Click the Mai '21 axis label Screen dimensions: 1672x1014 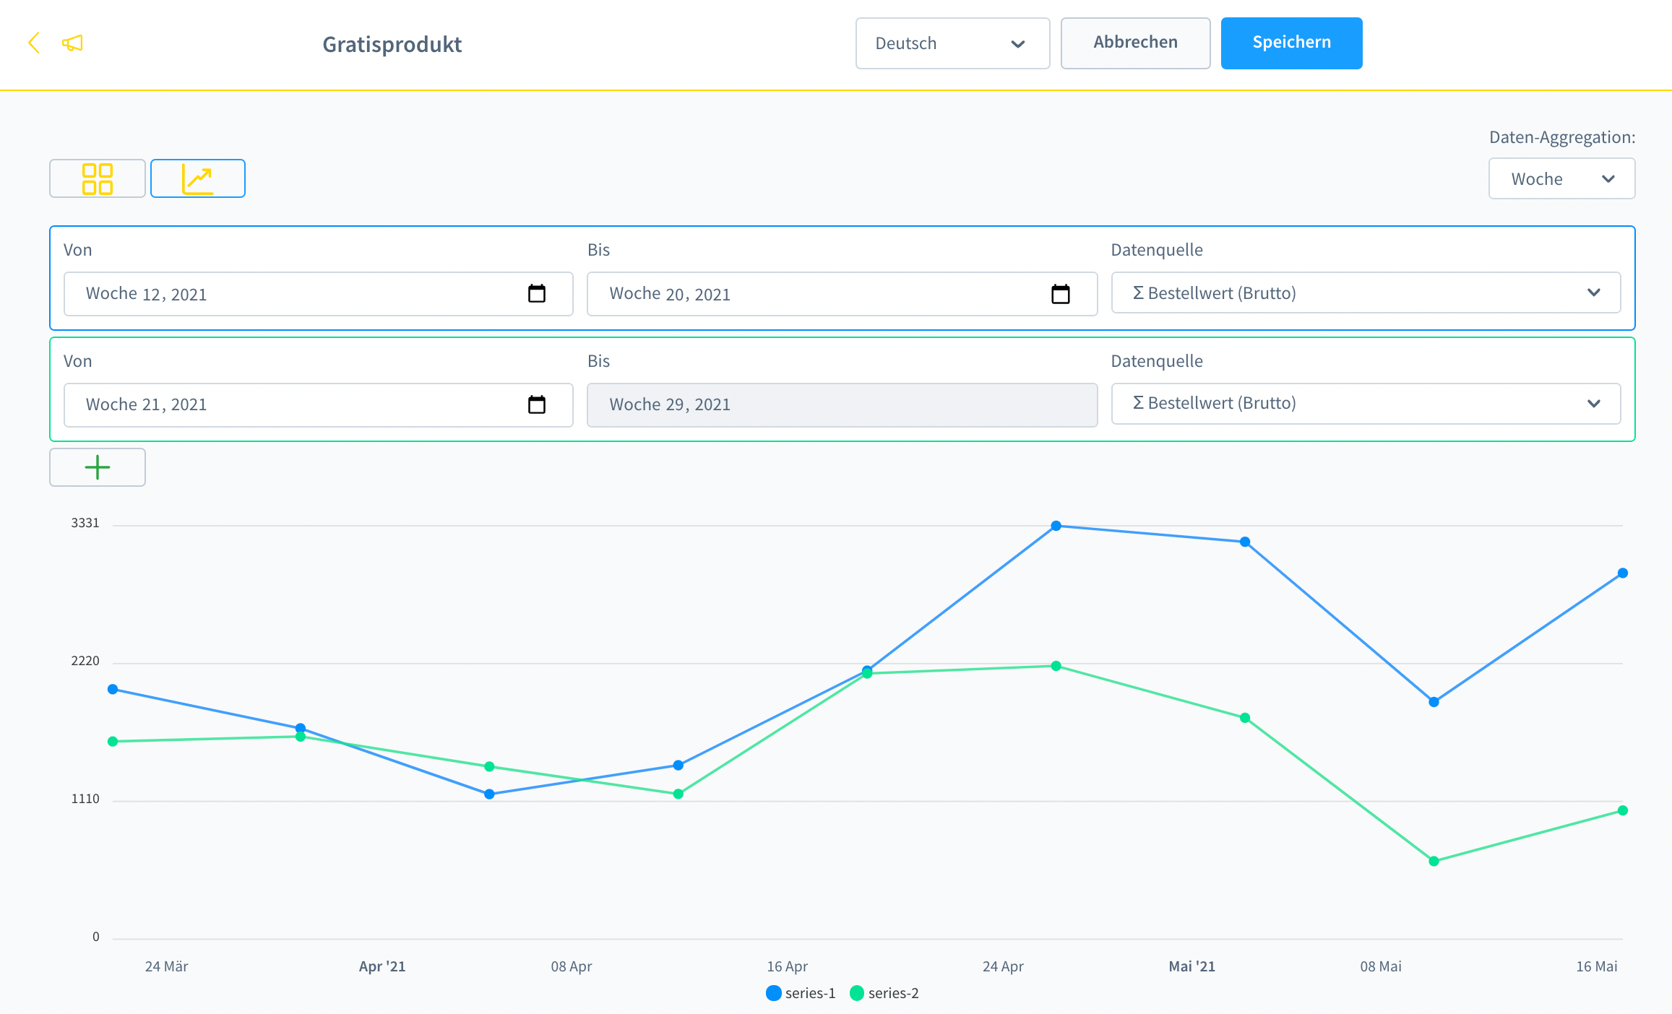pos(1192,966)
